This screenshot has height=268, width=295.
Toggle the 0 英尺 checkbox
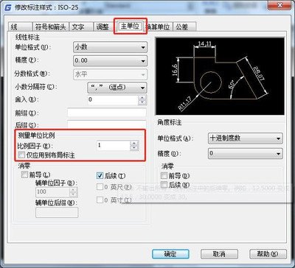(100, 187)
